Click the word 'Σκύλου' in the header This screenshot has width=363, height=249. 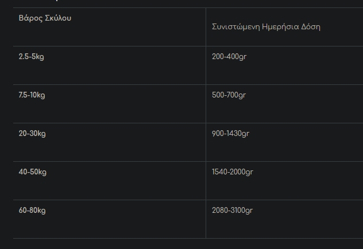click(x=57, y=18)
